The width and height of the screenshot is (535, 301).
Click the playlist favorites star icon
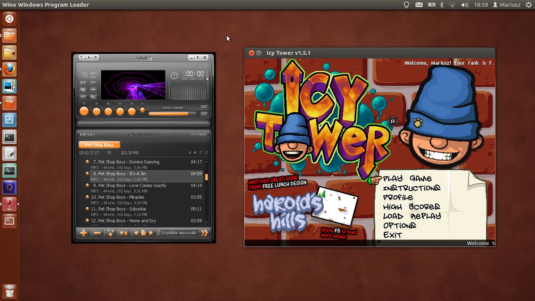click(x=195, y=153)
